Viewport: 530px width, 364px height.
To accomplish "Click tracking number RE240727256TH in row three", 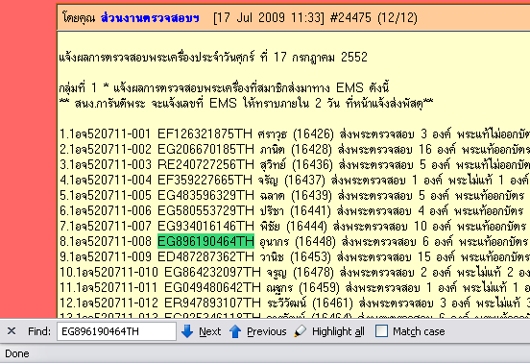I will 205,164.
